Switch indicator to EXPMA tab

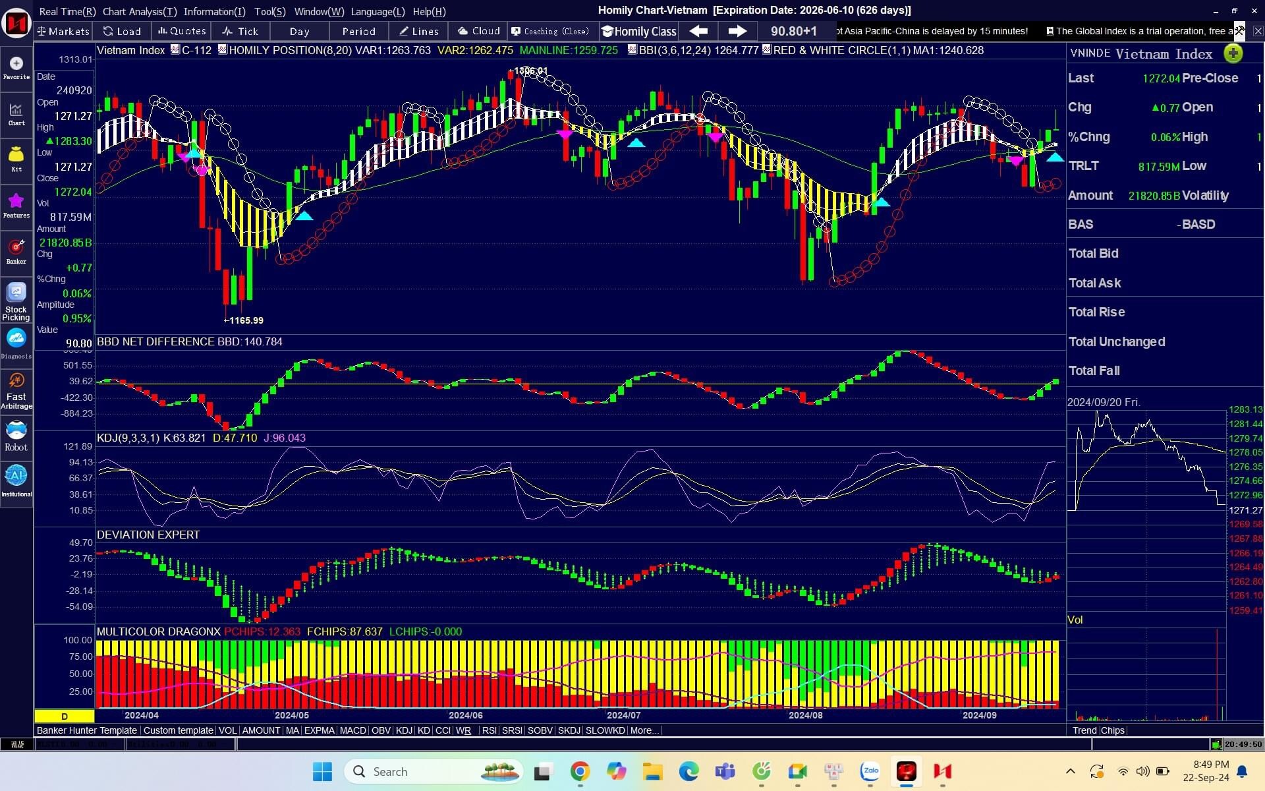click(319, 730)
